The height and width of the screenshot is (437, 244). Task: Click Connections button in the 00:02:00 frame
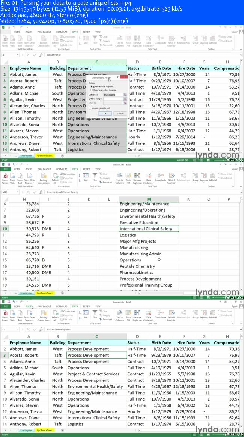pyautogui.click(x=68, y=174)
